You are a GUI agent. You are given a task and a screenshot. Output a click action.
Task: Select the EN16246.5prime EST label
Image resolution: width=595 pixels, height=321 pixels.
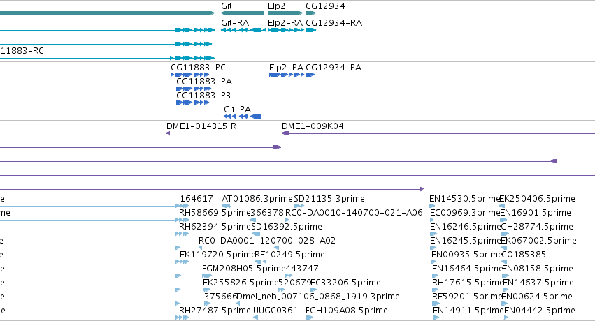465,227
